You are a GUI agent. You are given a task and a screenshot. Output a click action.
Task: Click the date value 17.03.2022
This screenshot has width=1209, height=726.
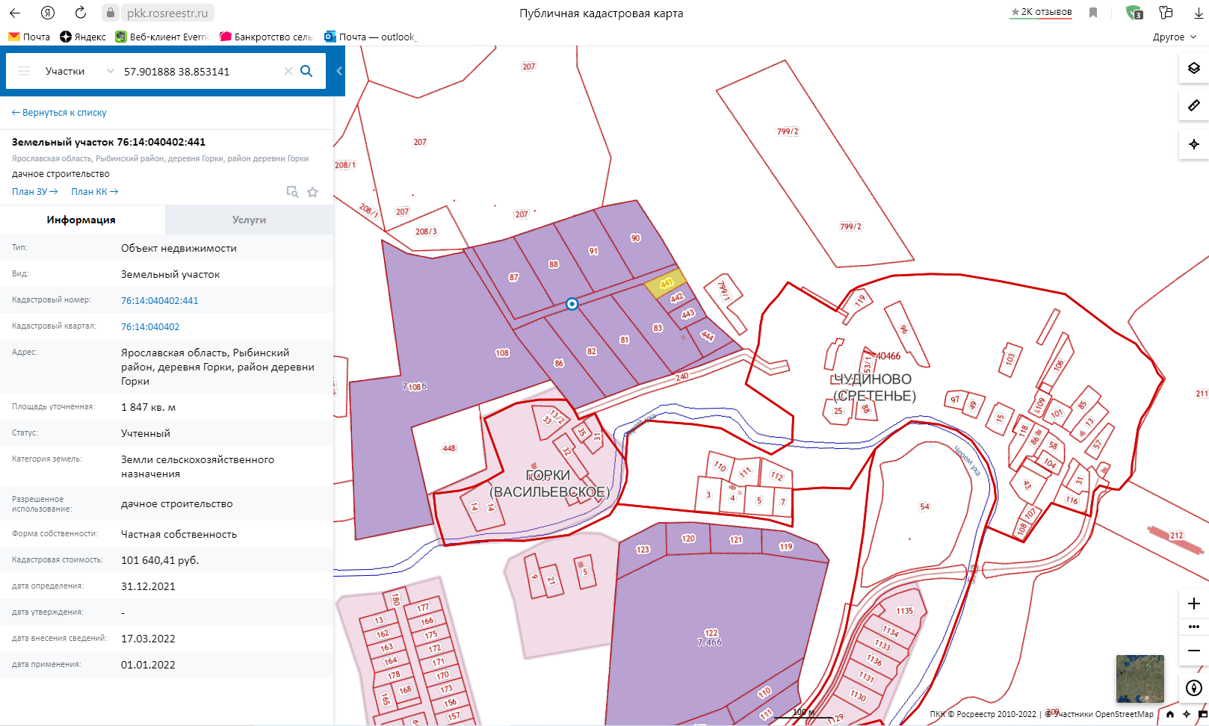(148, 639)
